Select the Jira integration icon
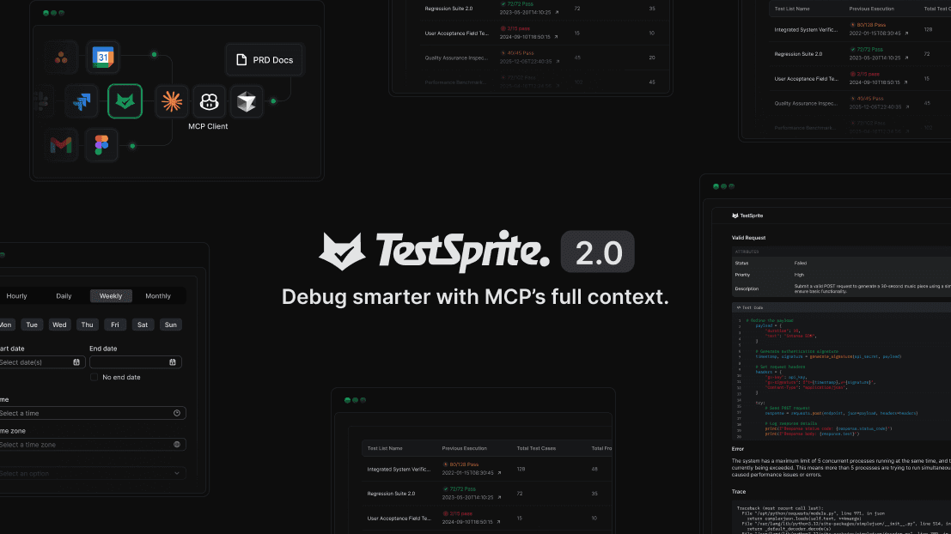Image resolution: width=951 pixels, height=534 pixels. [82, 101]
